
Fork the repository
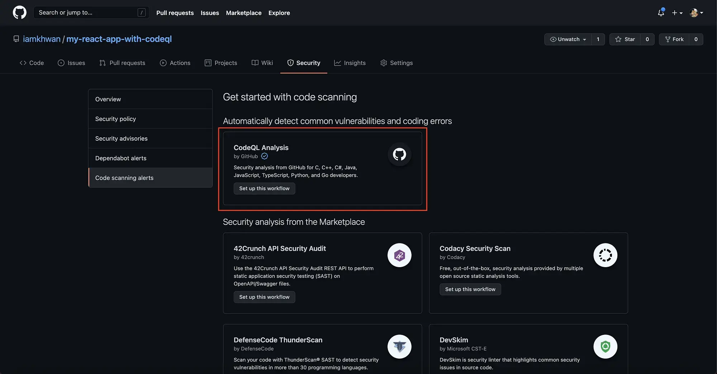pos(674,39)
